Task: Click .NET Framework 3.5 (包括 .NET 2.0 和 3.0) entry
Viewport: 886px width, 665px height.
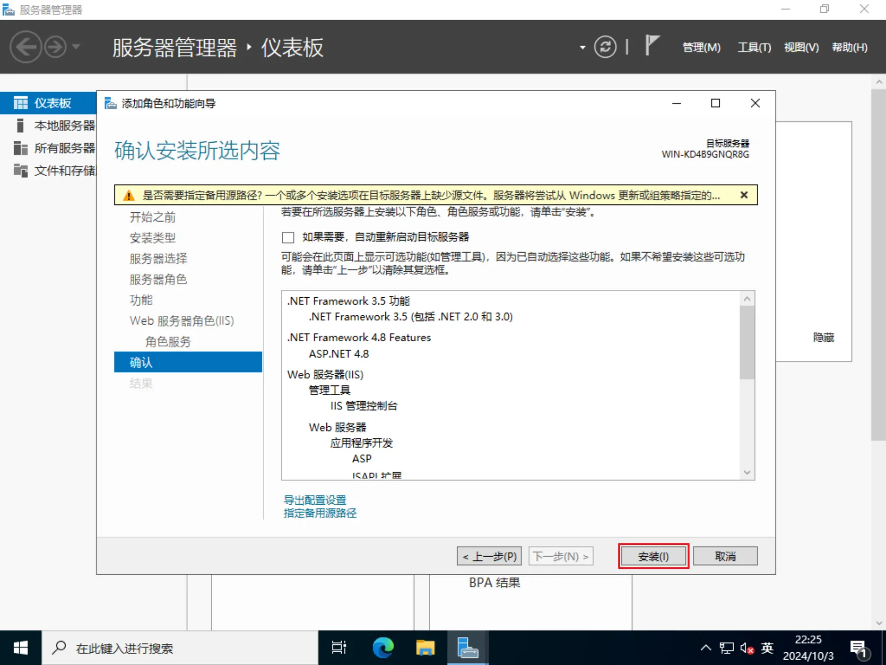Action: pyautogui.click(x=411, y=317)
